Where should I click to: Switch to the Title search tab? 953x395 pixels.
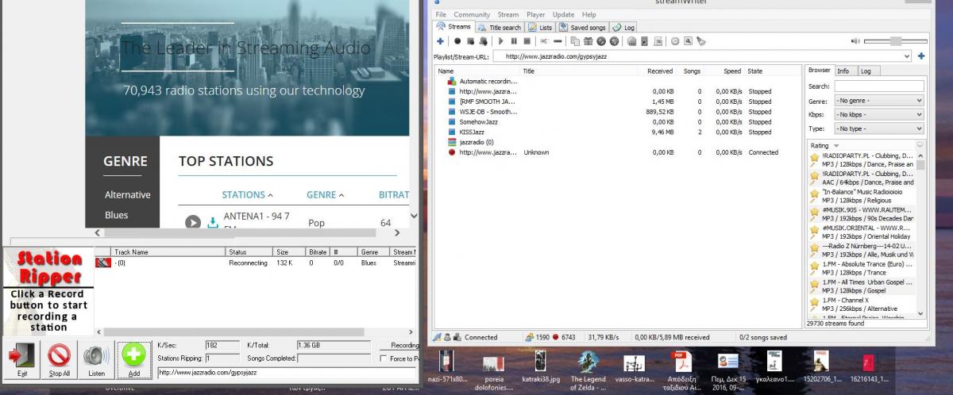(500, 27)
